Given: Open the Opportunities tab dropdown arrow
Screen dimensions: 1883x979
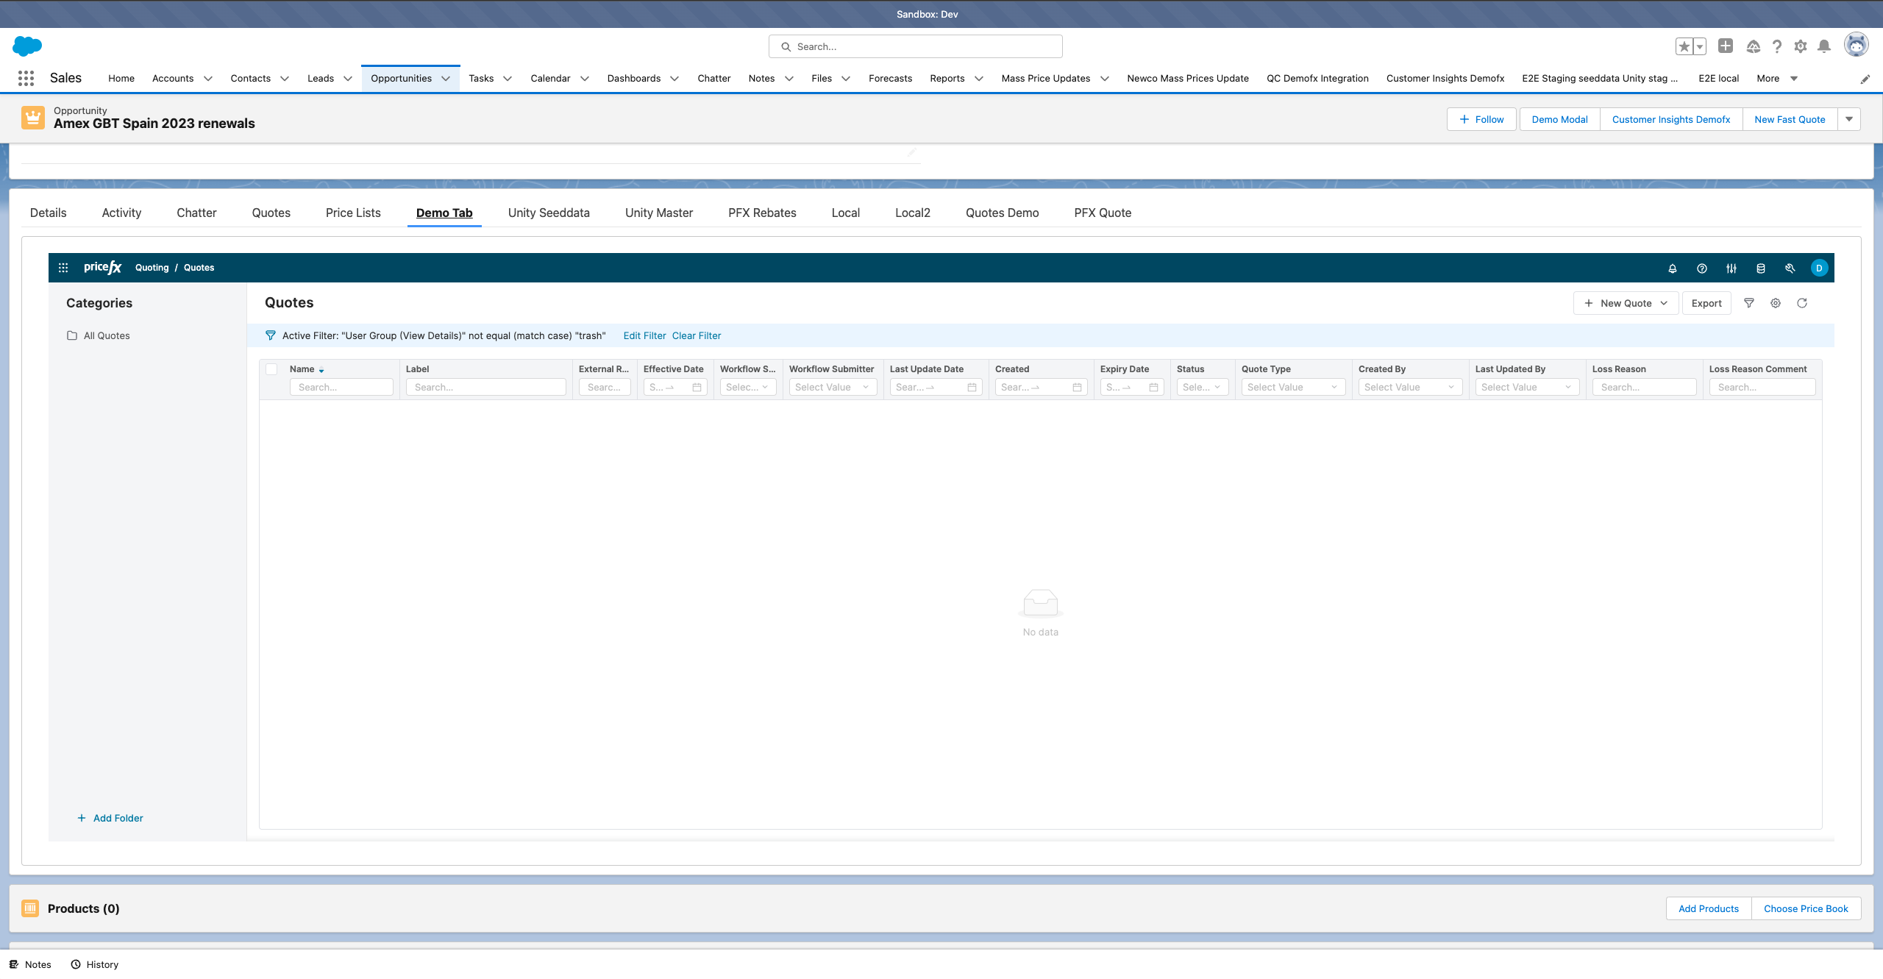Looking at the screenshot, I should 446,78.
